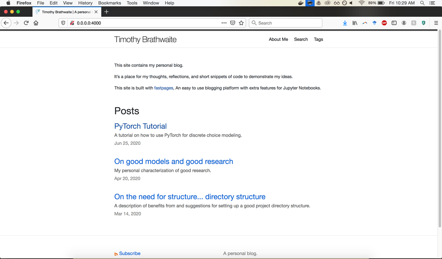Open the Downloads panel in Firefox
The image size is (442, 259).
coord(345,23)
